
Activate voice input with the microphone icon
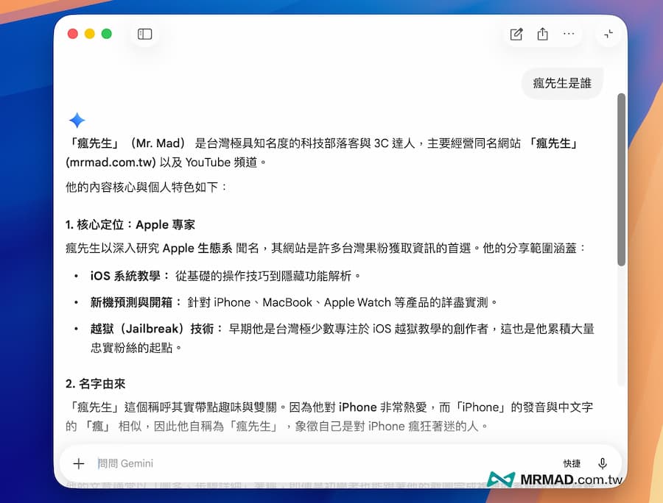(x=603, y=463)
